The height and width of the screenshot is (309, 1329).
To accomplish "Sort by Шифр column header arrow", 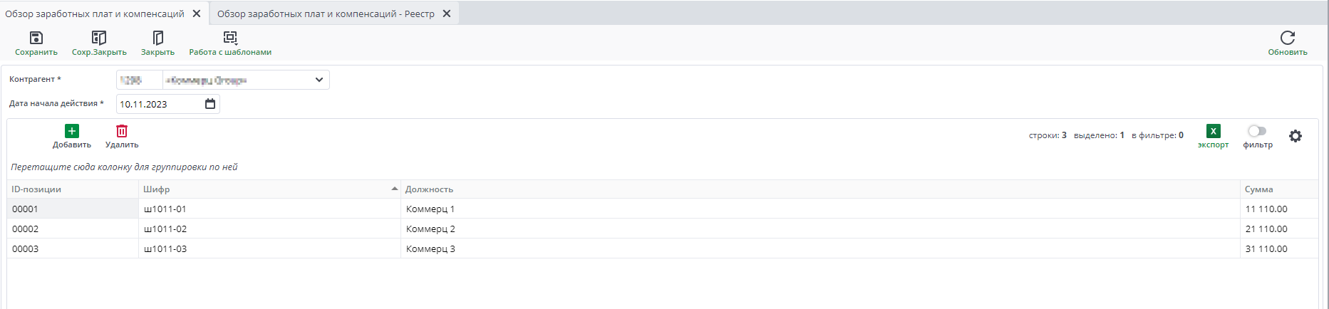I will (394, 189).
